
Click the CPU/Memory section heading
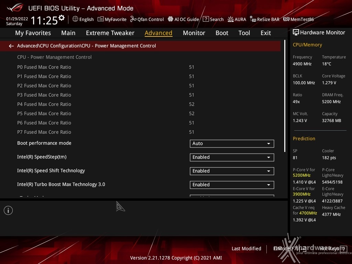307,45
